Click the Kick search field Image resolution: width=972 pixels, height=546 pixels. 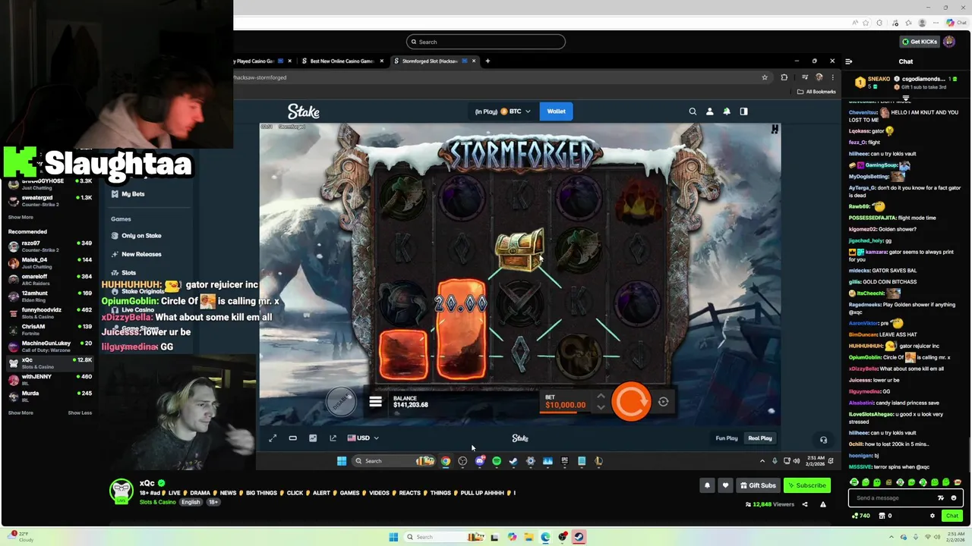pos(486,42)
